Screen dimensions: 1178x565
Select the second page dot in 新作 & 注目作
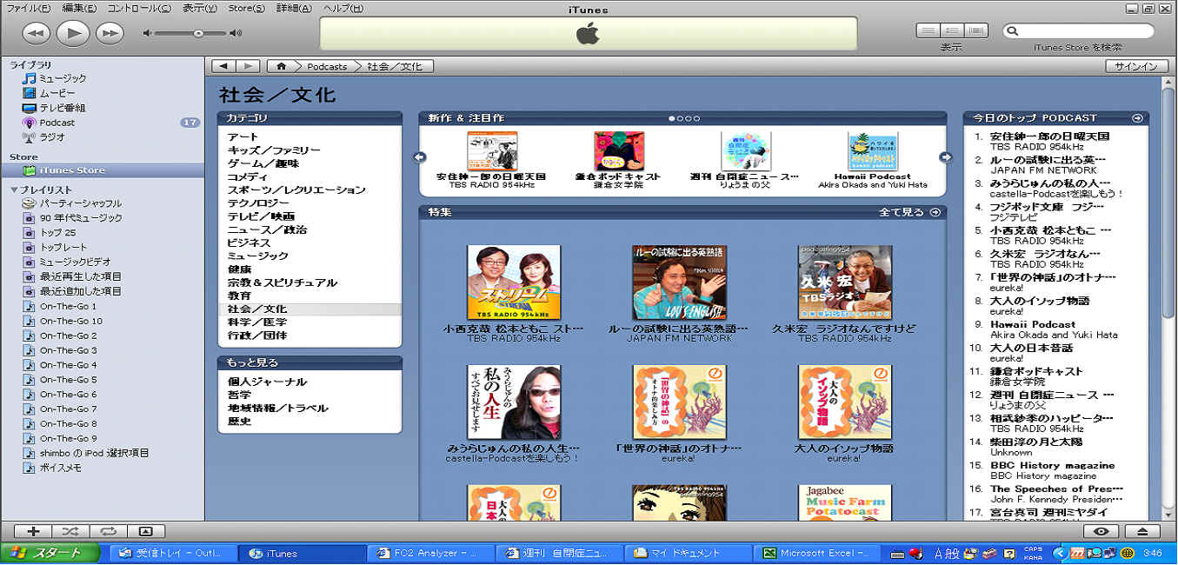click(x=679, y=118)
